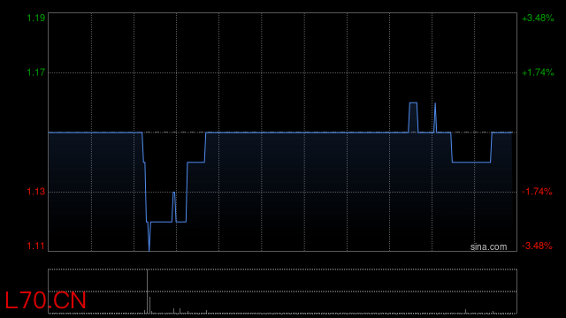Click the 1.19 price axis label
566x318 pixels.
click(x=36, y=18)
